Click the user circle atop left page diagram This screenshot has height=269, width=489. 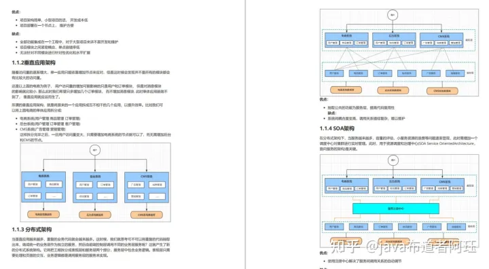point(95,150)
